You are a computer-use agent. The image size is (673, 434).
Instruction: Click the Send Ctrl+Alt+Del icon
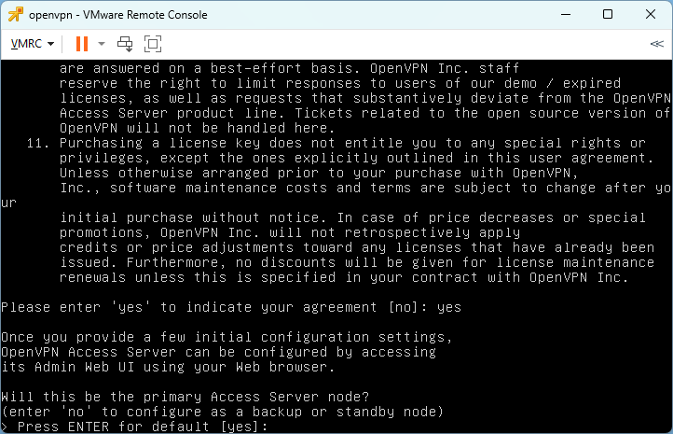[125, 44]
